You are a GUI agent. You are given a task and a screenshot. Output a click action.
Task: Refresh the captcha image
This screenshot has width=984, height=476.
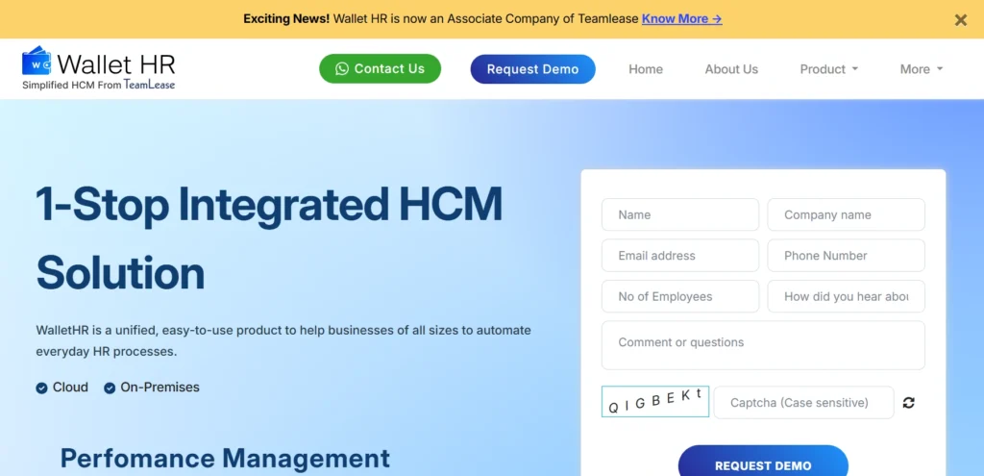909,403
